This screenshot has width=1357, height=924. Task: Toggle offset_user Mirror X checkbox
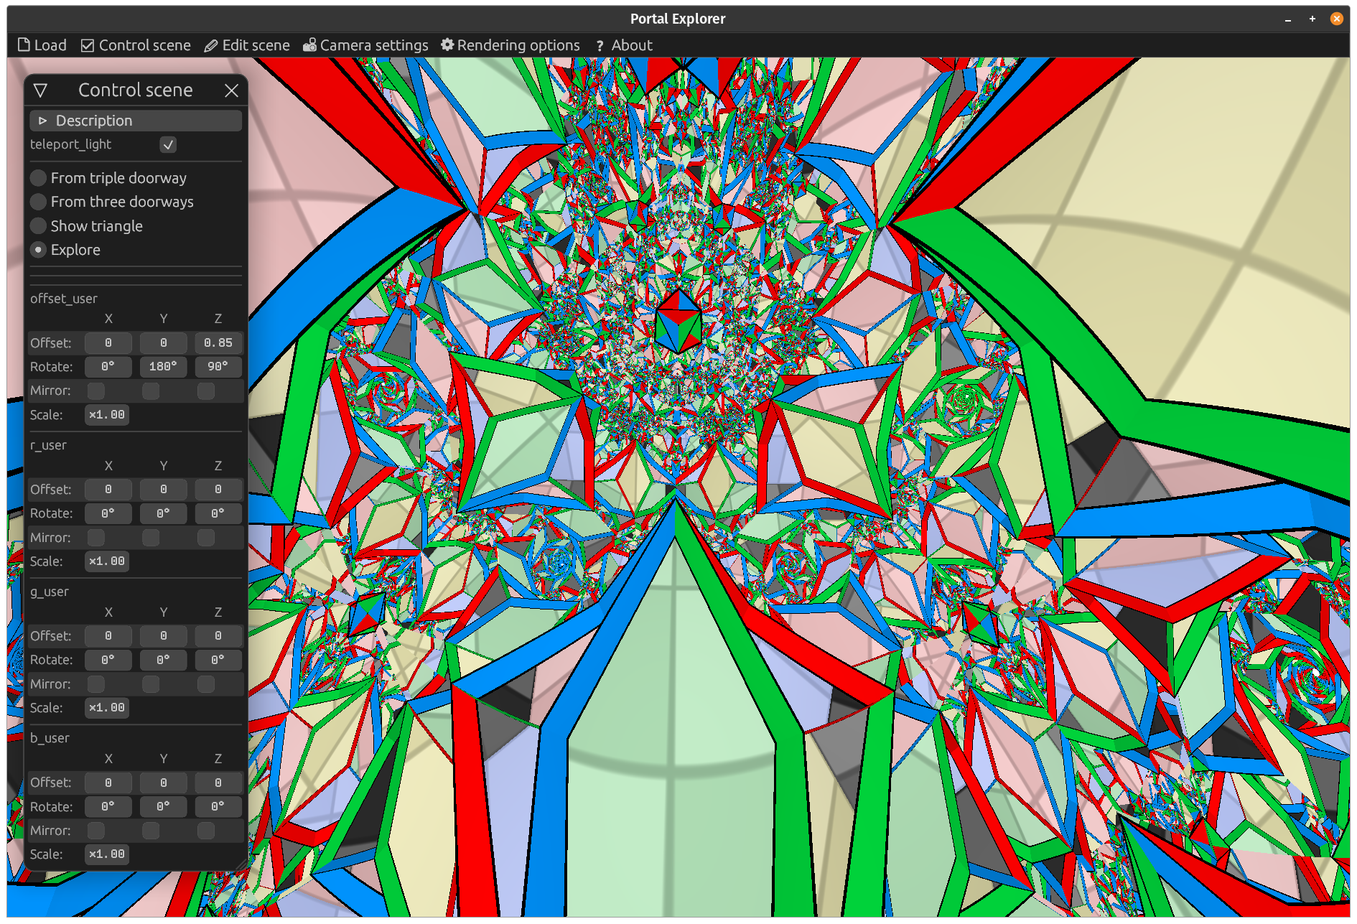(96, 391)
